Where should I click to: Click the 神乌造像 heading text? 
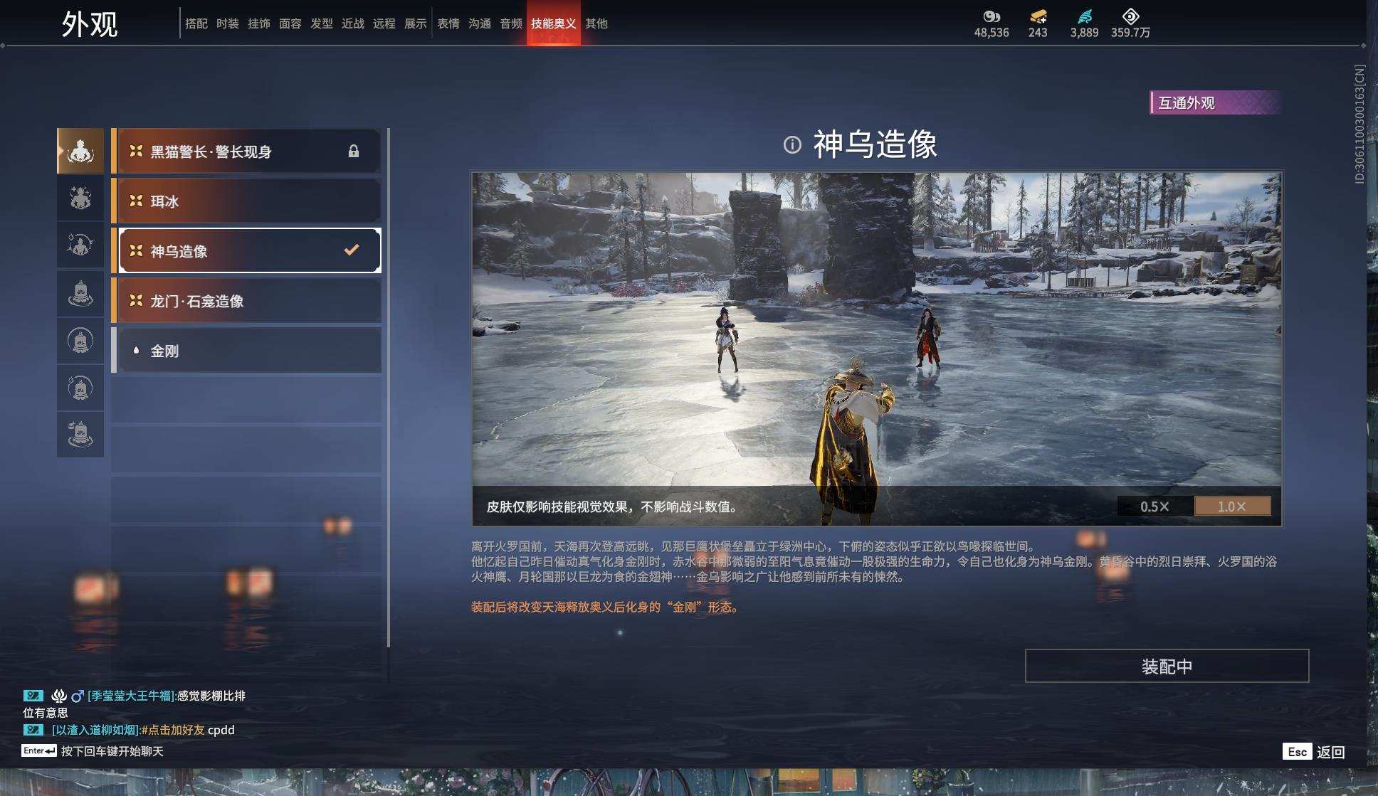(875, 144)
